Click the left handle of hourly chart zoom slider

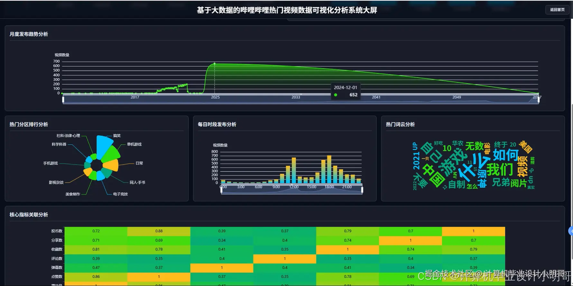pos(221,190)
